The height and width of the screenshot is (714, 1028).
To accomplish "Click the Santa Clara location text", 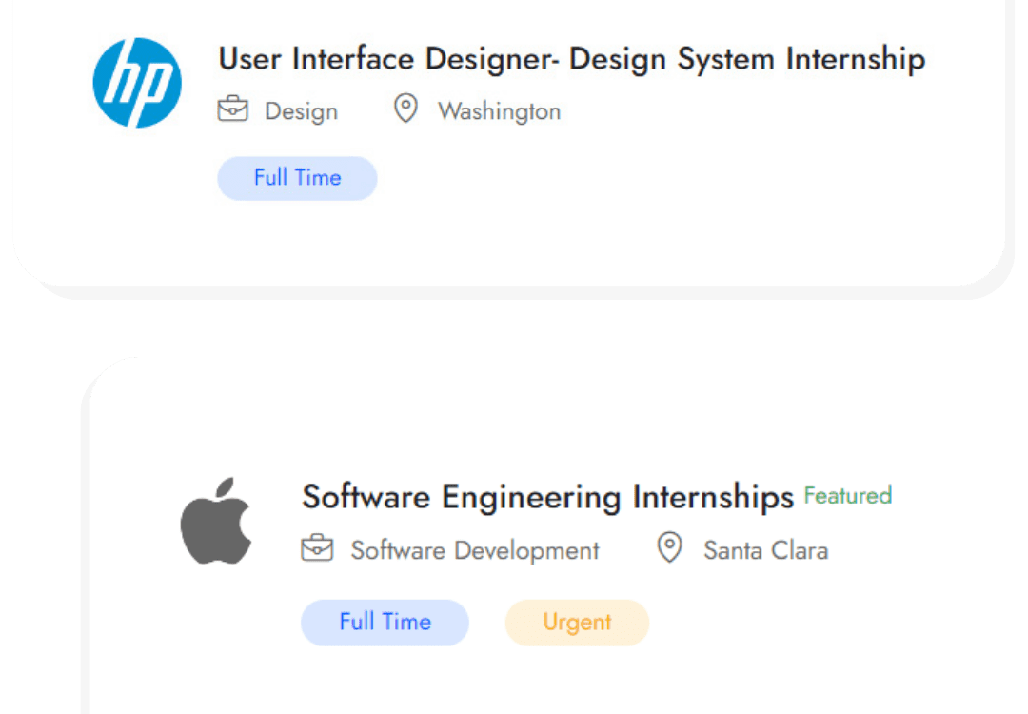I will (765, 551).
